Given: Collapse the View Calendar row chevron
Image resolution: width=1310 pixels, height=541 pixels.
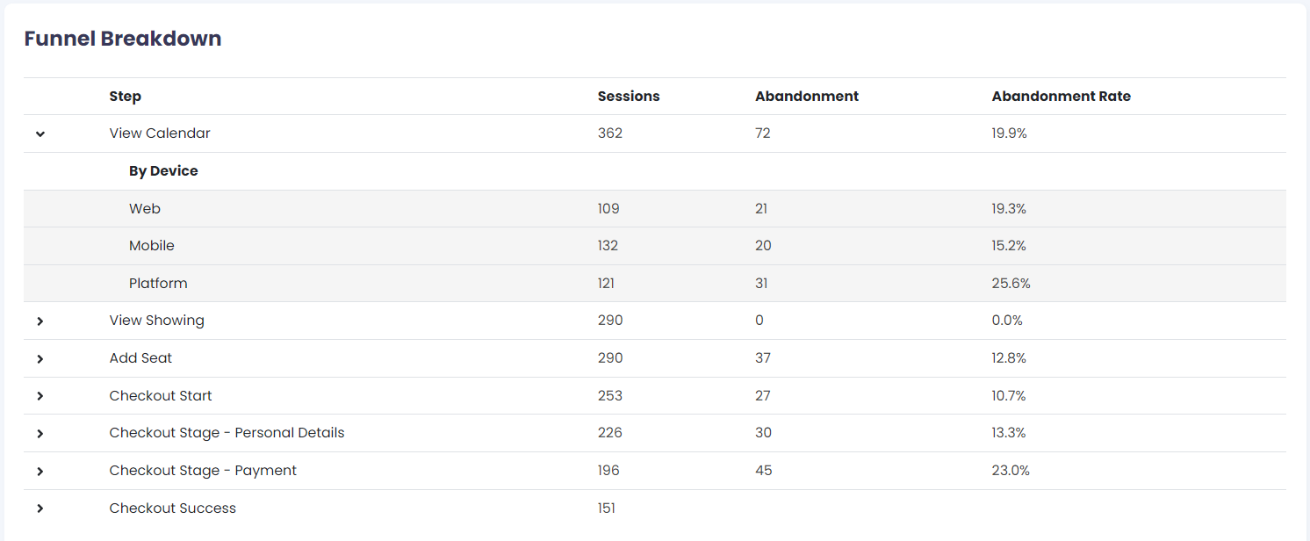Looking at the screenshot, I should click(40, 134).
